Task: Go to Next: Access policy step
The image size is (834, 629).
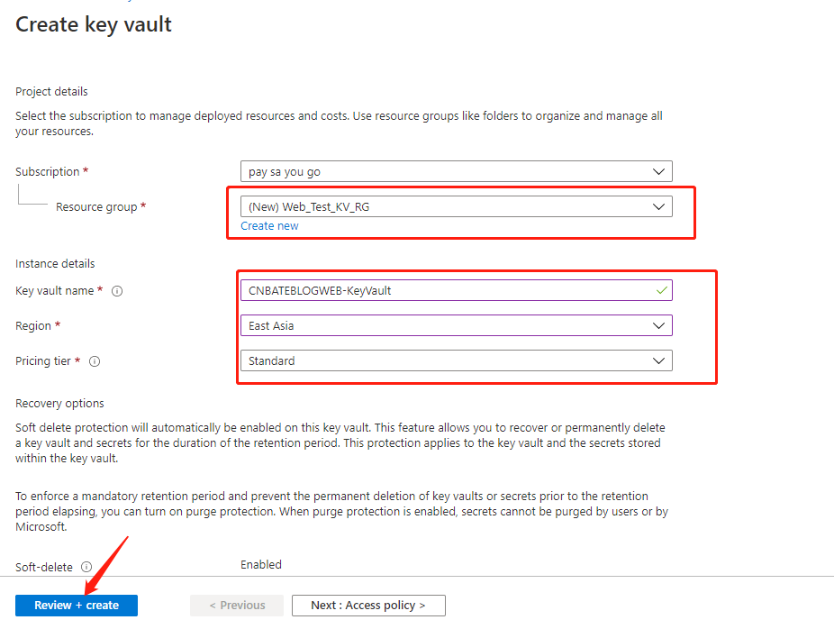Action: click(x=368, y=606)
